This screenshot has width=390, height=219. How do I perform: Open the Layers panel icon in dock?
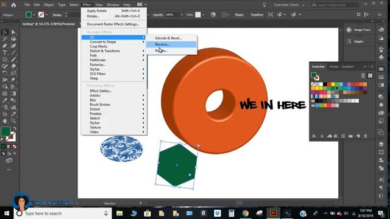click(381, 144)
